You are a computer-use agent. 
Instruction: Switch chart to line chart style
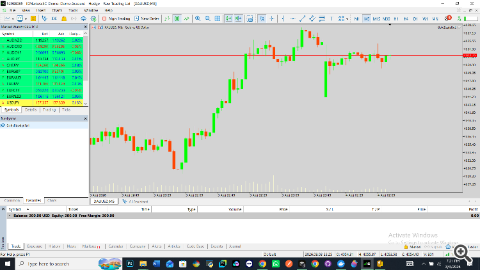coord(186,19)
